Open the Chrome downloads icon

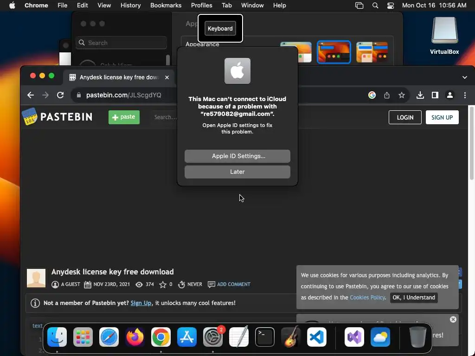(420, 95)
